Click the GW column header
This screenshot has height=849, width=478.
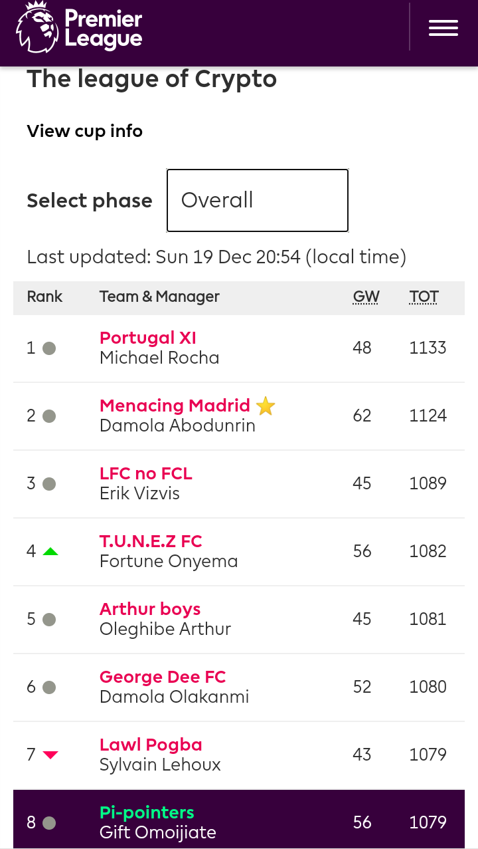point(366,297)
